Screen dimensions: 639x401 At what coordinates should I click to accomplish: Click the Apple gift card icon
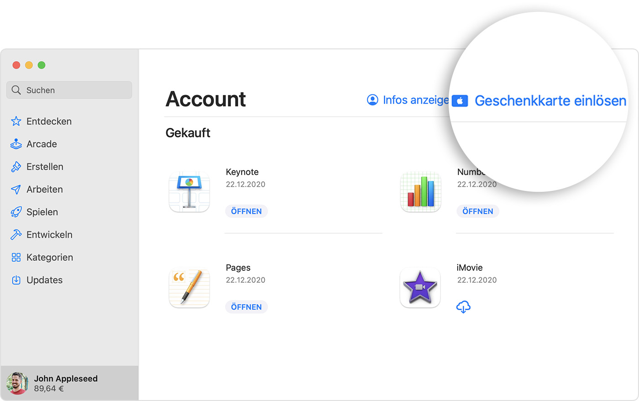[460, 100]
